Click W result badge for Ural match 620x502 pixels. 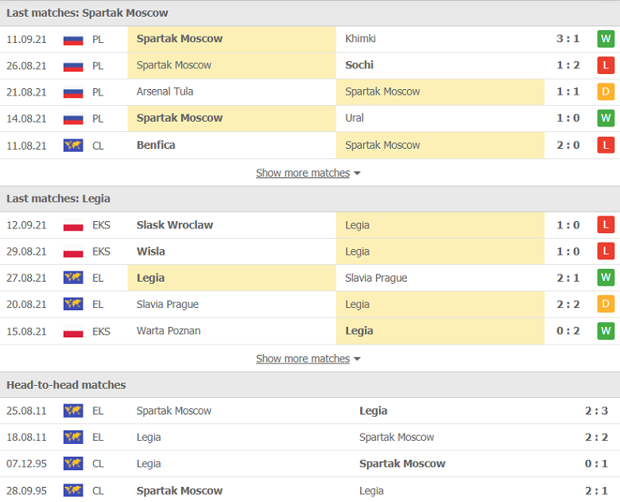(606, 118)
